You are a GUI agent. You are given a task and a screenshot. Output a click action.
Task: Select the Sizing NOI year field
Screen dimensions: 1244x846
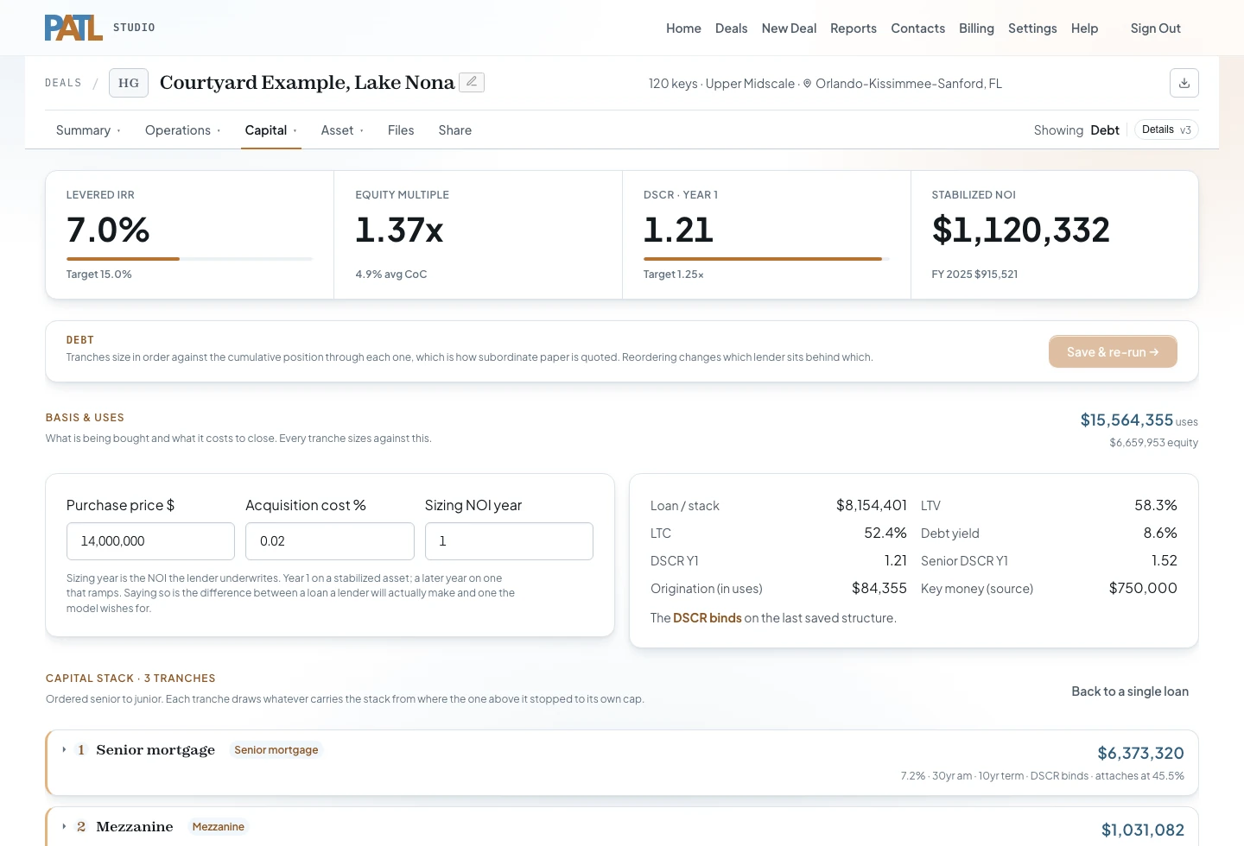pos(509,541)
